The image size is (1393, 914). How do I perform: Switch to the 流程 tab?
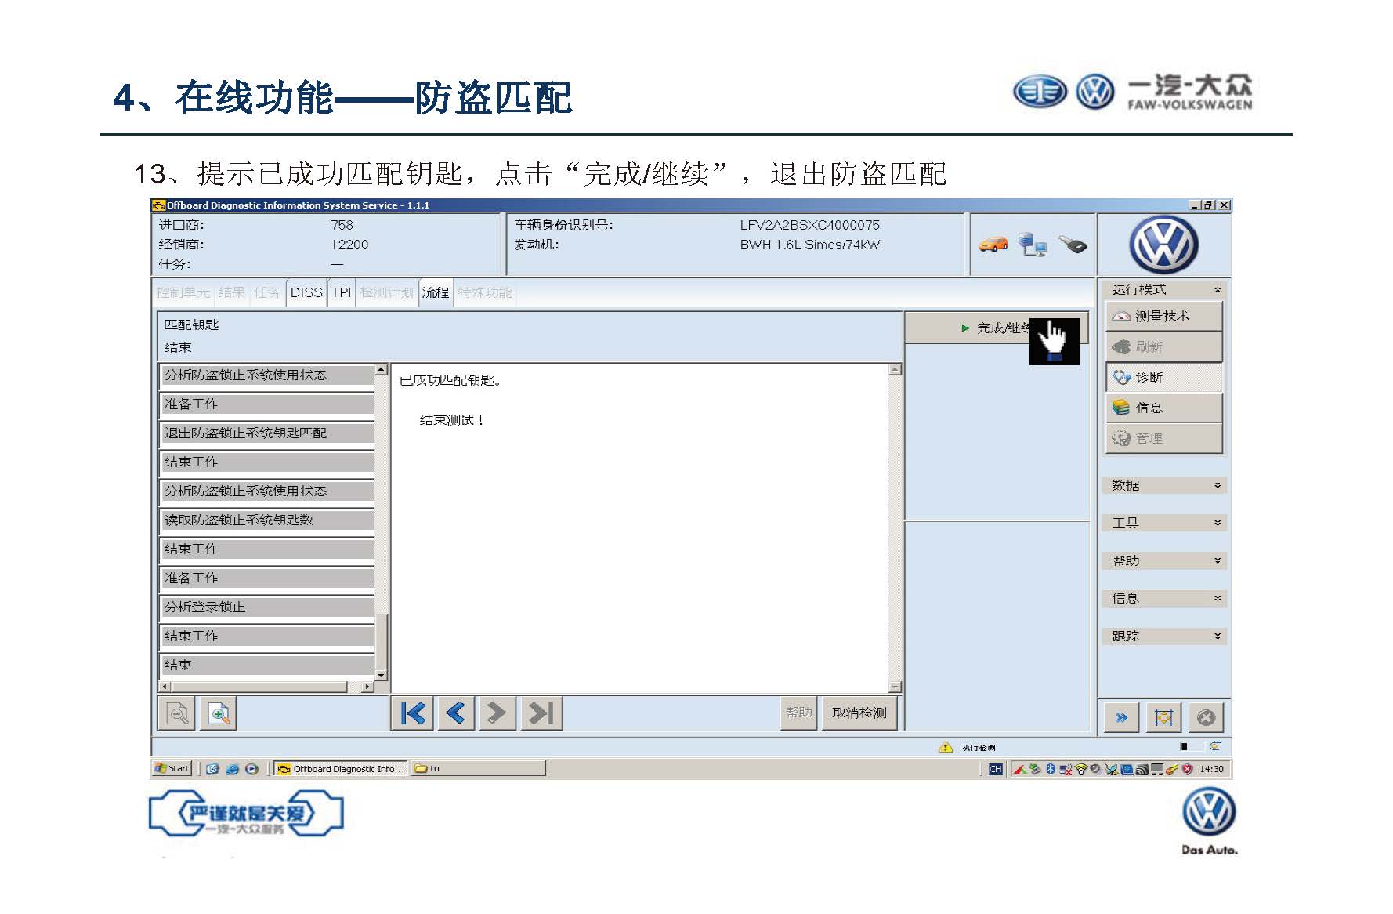[436, 292]
